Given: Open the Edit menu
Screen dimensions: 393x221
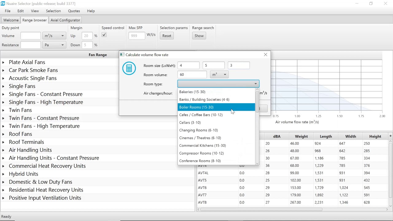Looking at the screenshot, I should (21, 11).
